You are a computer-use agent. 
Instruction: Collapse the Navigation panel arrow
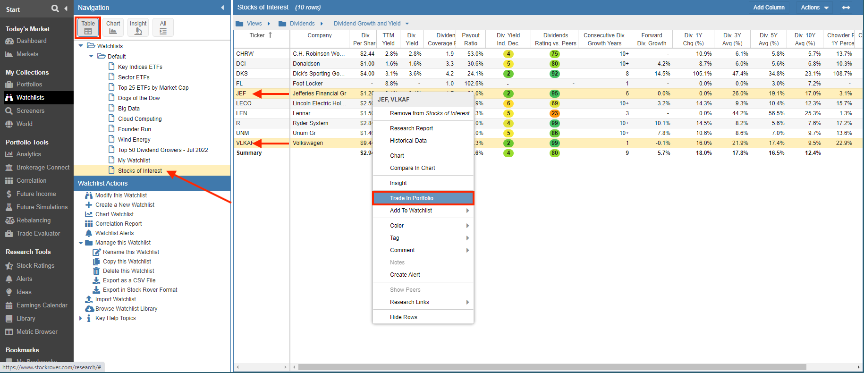tap(223, 8)
